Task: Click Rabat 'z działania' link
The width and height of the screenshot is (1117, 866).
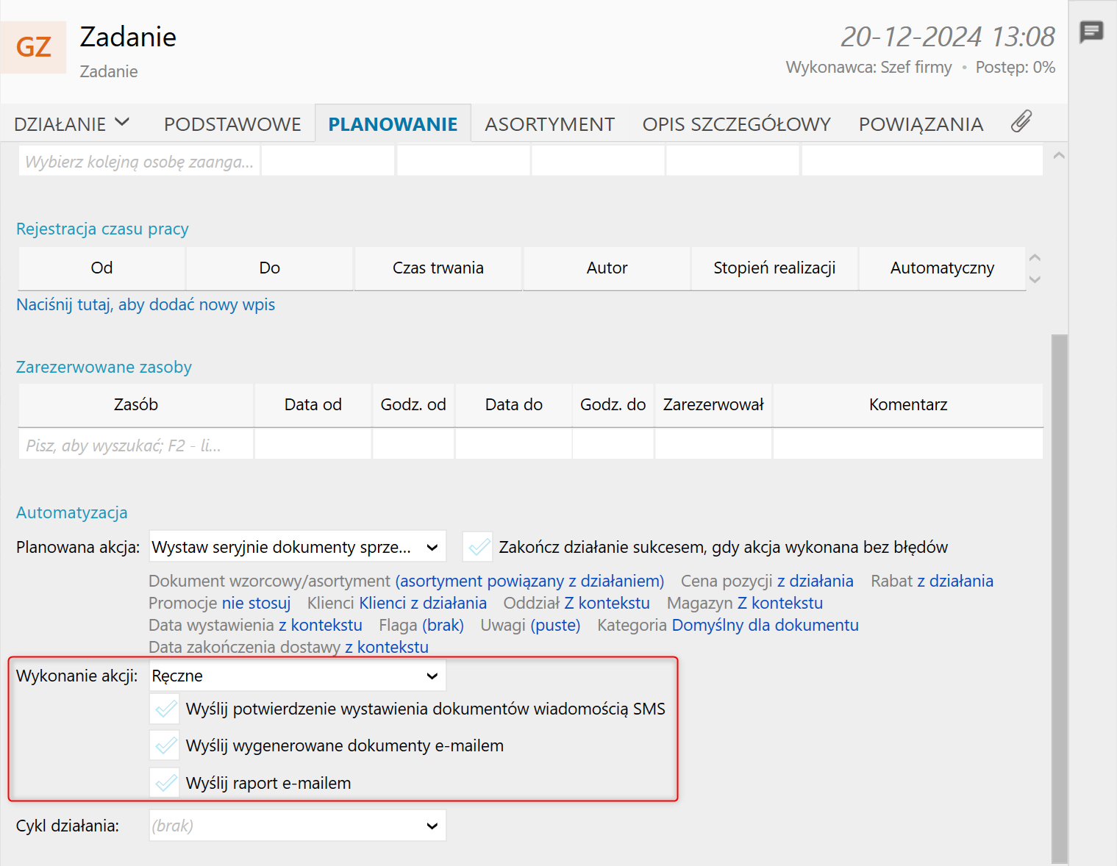Action: click(954, 581)
